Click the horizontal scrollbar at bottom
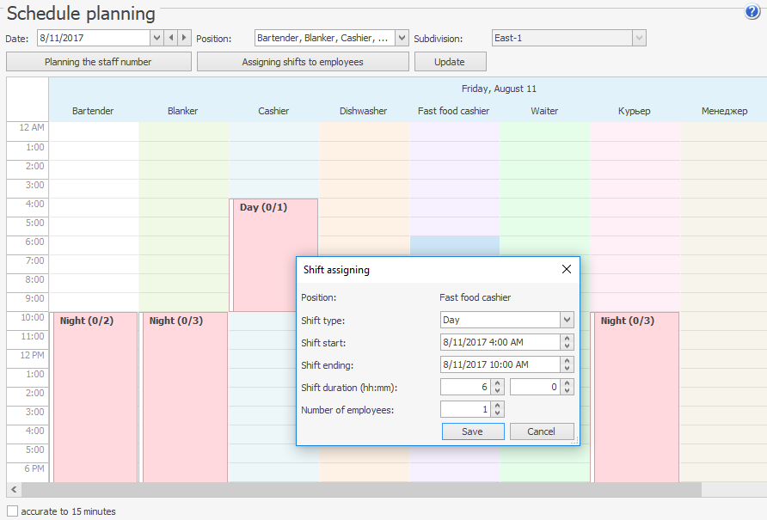The height and width of the screenshot is (520, 767). click(x=361, y=489)
